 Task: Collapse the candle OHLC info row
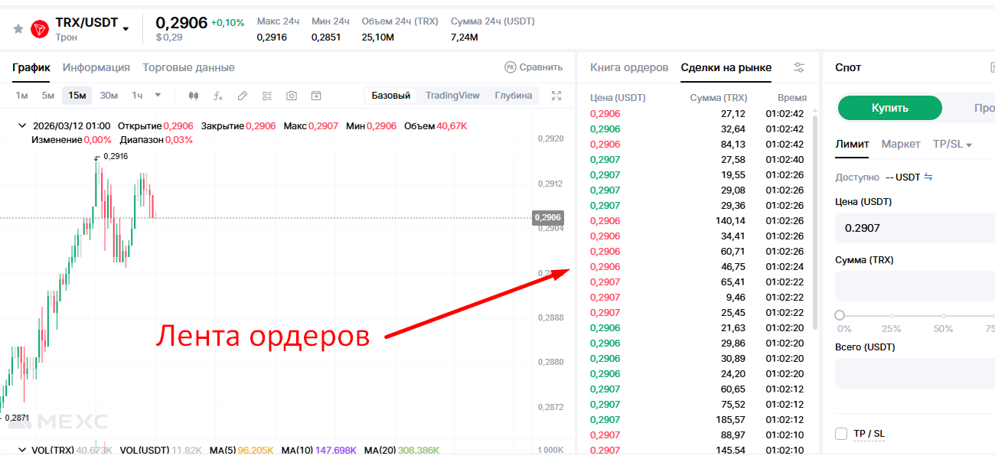[21, 125]
